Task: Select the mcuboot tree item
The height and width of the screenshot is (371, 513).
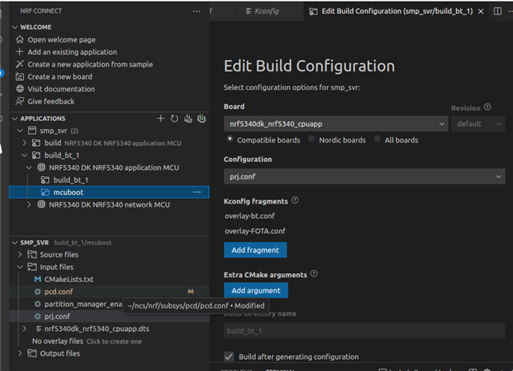Action: point(109,192)
